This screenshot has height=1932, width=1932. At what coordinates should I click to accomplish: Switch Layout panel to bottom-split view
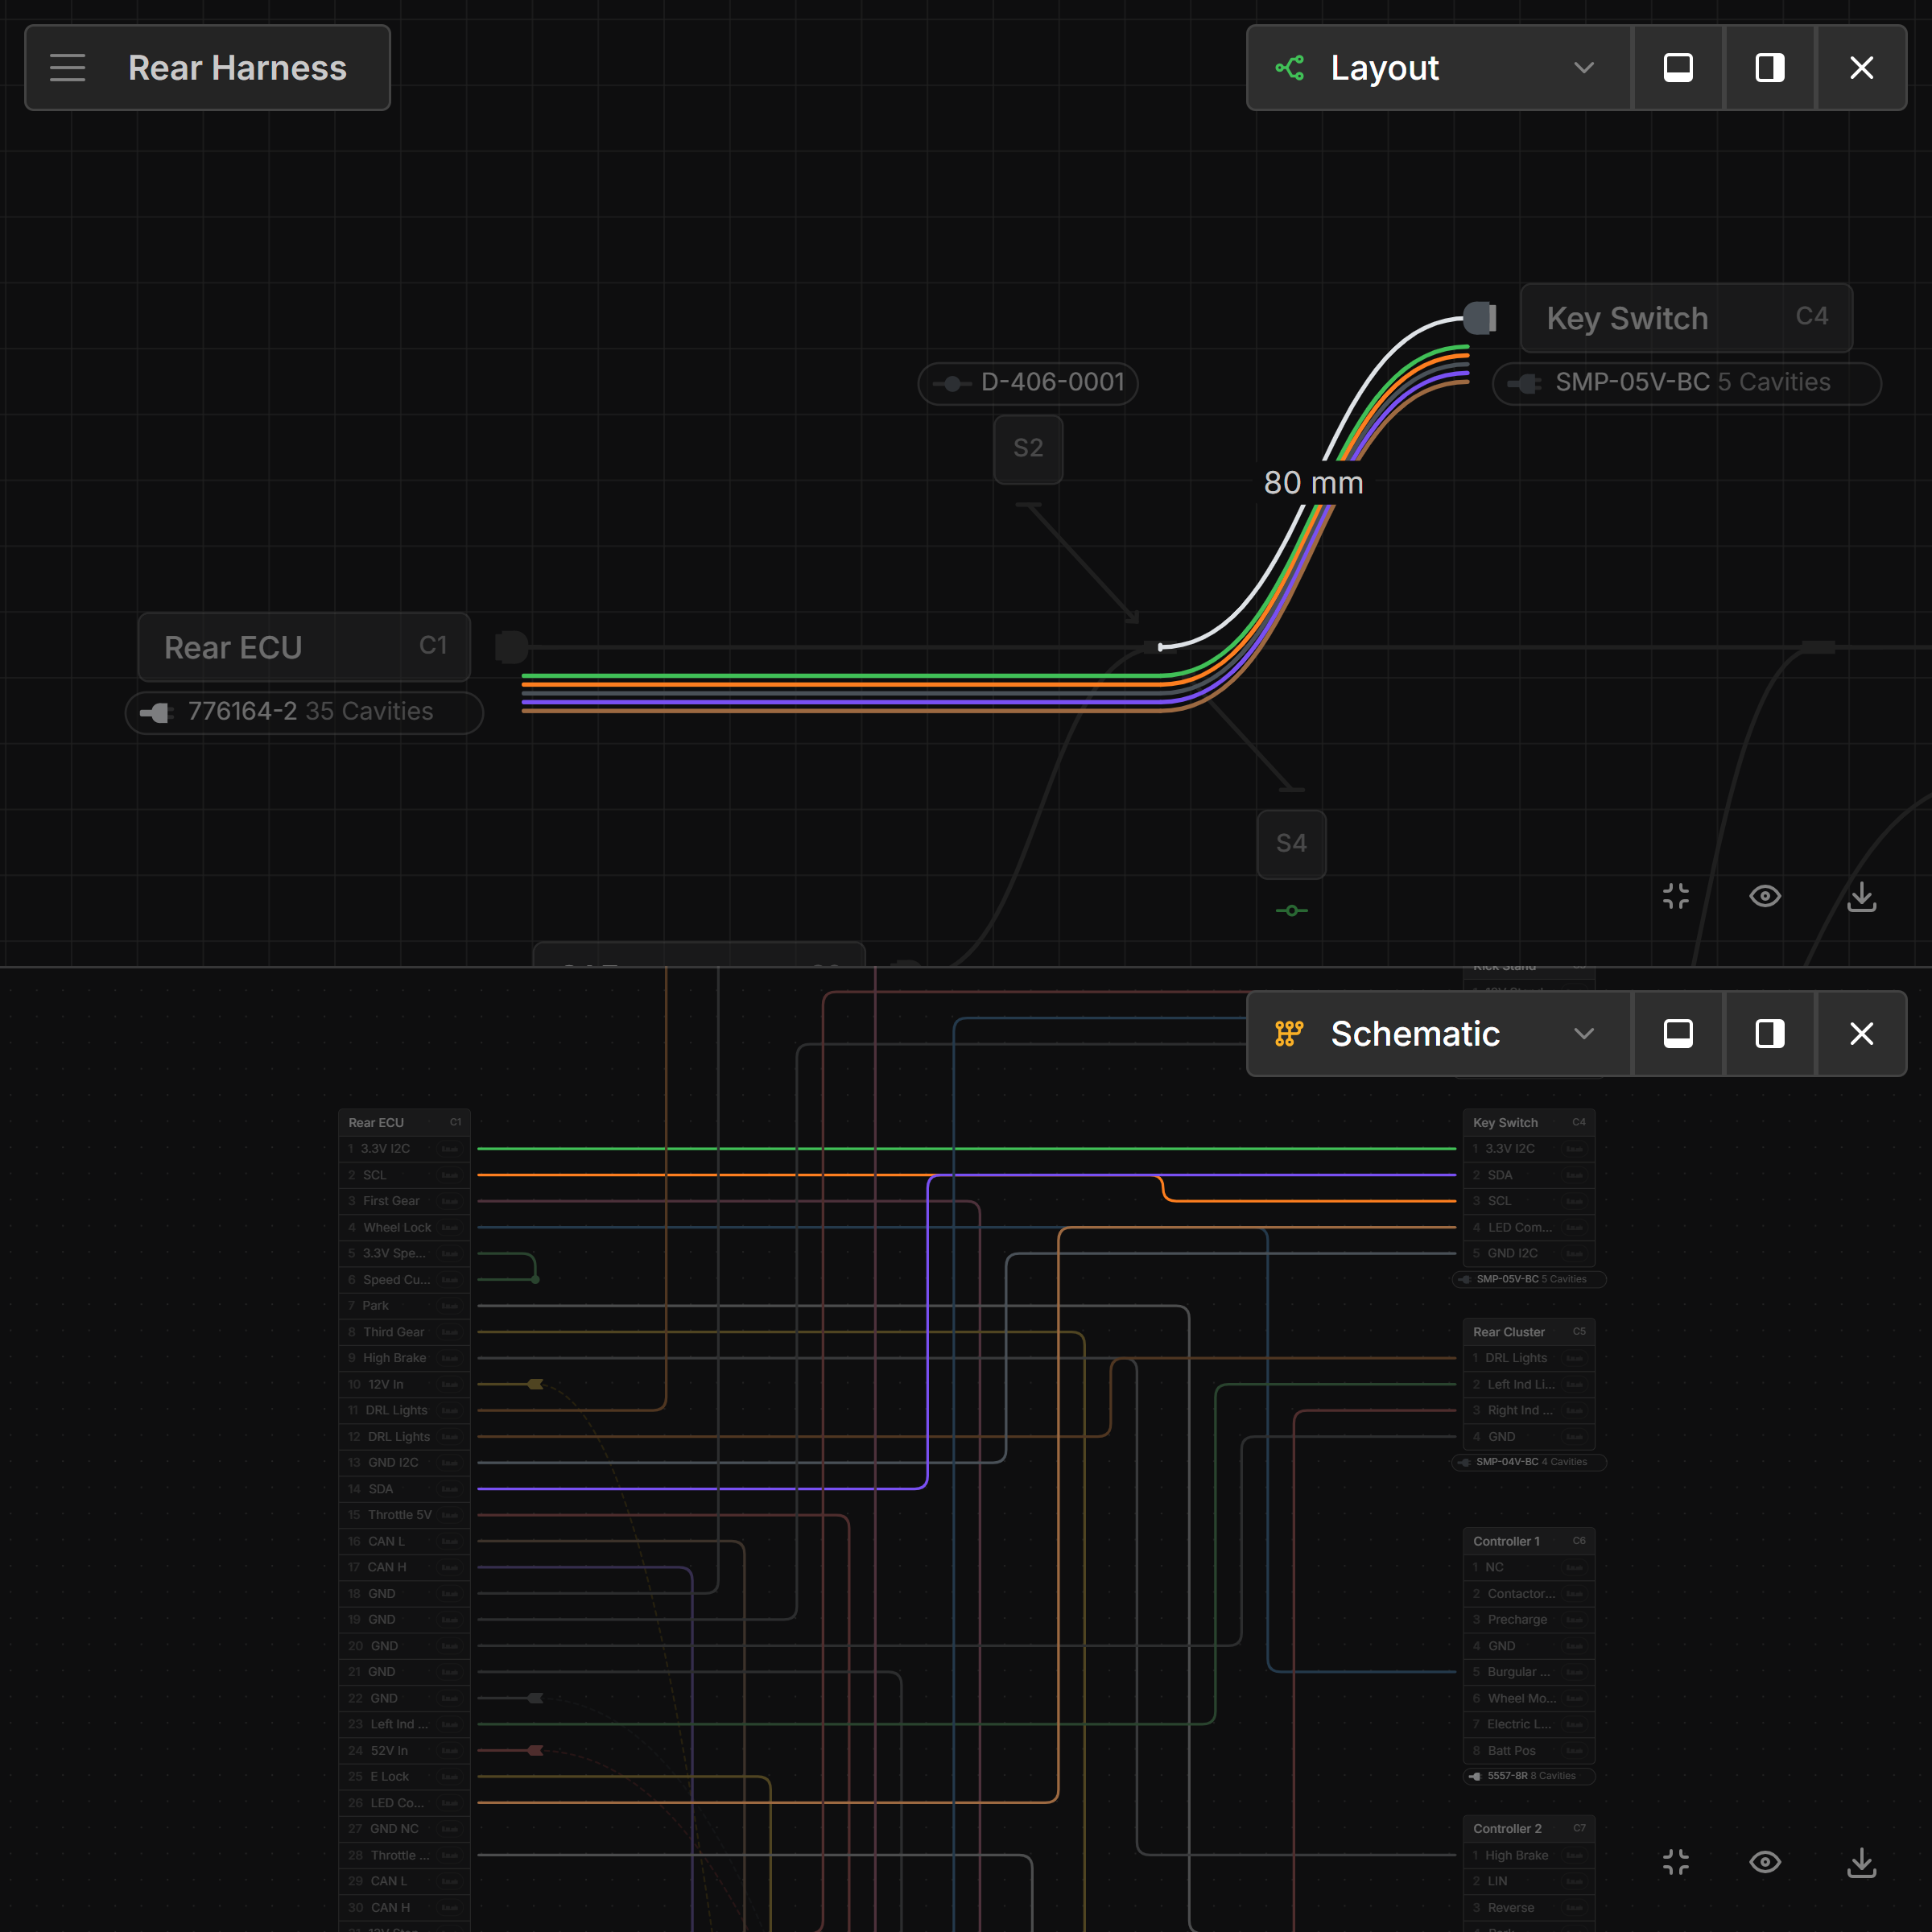(1678, 68)
